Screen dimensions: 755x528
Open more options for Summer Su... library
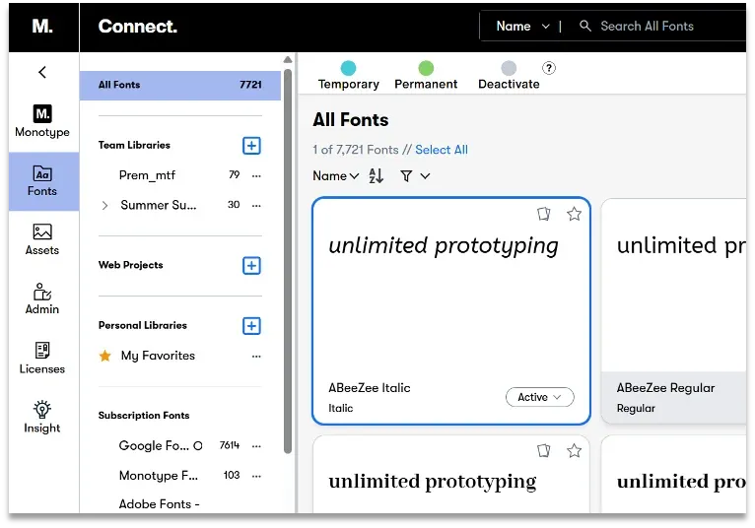coord(256,206)
